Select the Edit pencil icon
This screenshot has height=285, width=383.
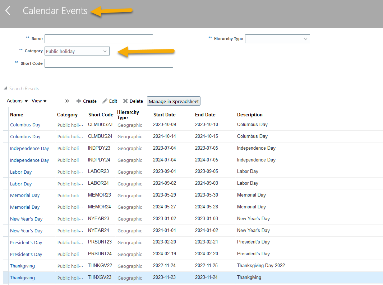(x=110, y=101)
